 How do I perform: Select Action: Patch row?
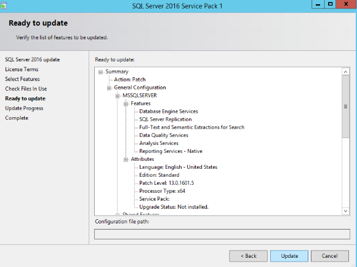tap(130, 79)
